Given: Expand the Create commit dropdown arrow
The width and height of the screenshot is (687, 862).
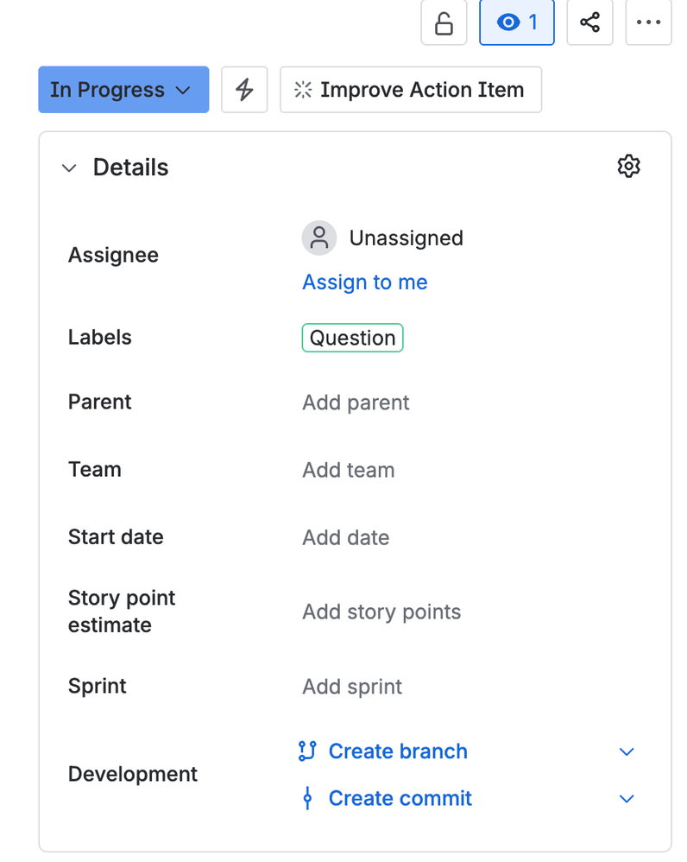Looking at the screenshot, I should 627,799.
